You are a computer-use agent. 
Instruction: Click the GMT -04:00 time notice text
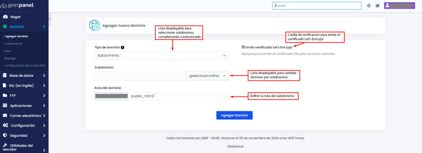[x=235, y=138]
